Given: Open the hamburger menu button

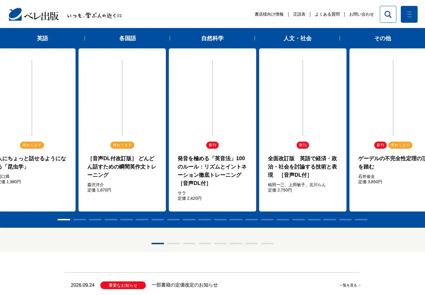Looking at the screenshot, I should (409, 14).
